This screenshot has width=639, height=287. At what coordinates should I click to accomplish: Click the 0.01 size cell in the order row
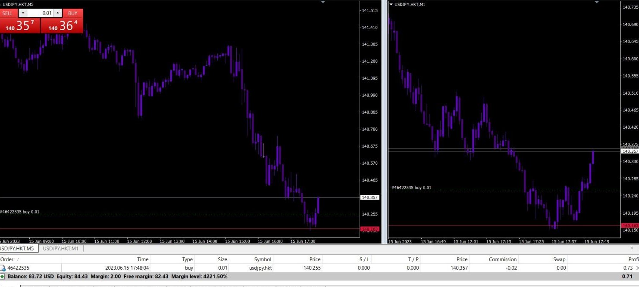[x=222, y=268]
